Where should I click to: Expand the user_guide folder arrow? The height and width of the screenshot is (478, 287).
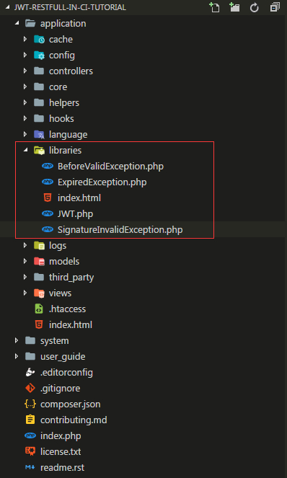tap(17, 356)
